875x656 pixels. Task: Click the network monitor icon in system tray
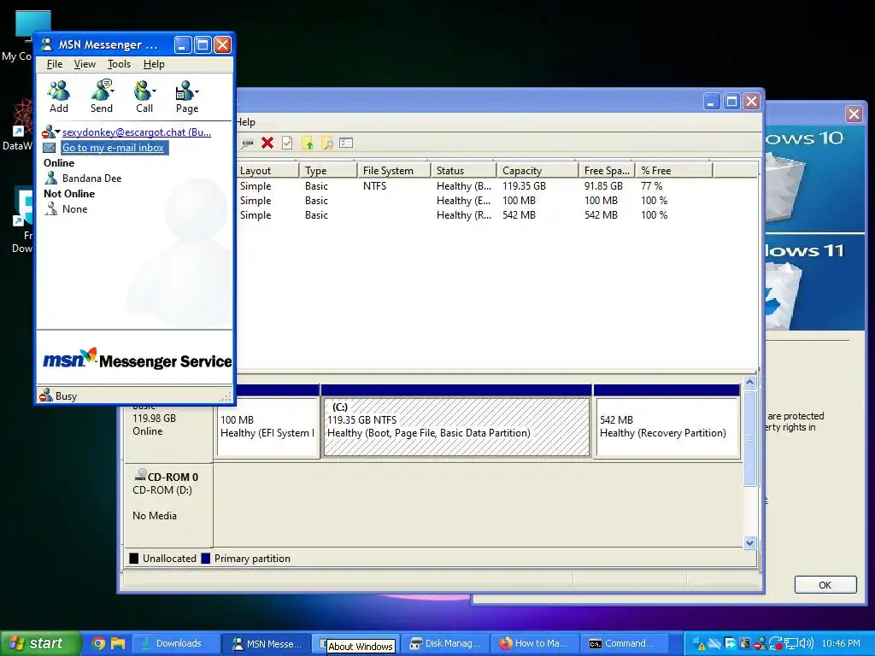click(x=790, y=644)
